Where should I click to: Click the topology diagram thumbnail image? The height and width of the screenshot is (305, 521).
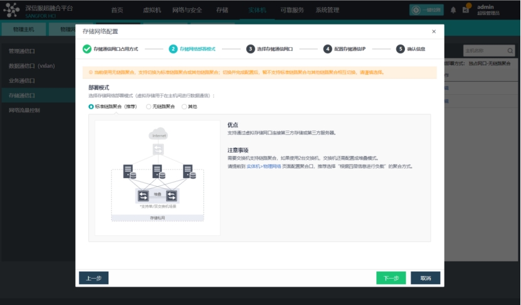[157, 178]
